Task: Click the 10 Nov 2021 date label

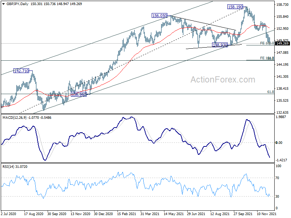Action: tap(267, 214)
